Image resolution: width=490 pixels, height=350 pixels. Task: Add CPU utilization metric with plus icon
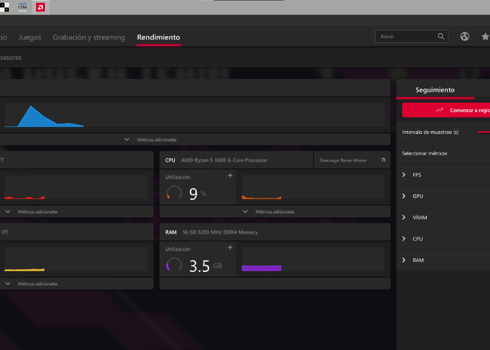(230, 175)
